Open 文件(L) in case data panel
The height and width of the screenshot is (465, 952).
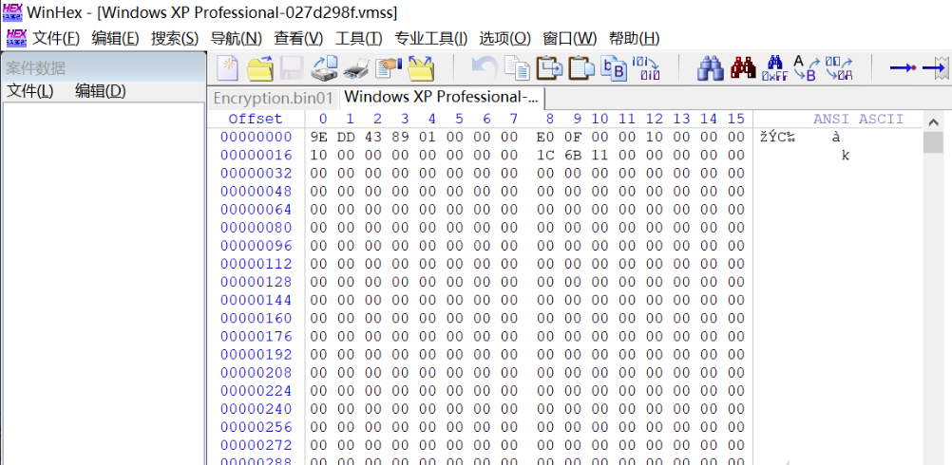pos(29,91)
